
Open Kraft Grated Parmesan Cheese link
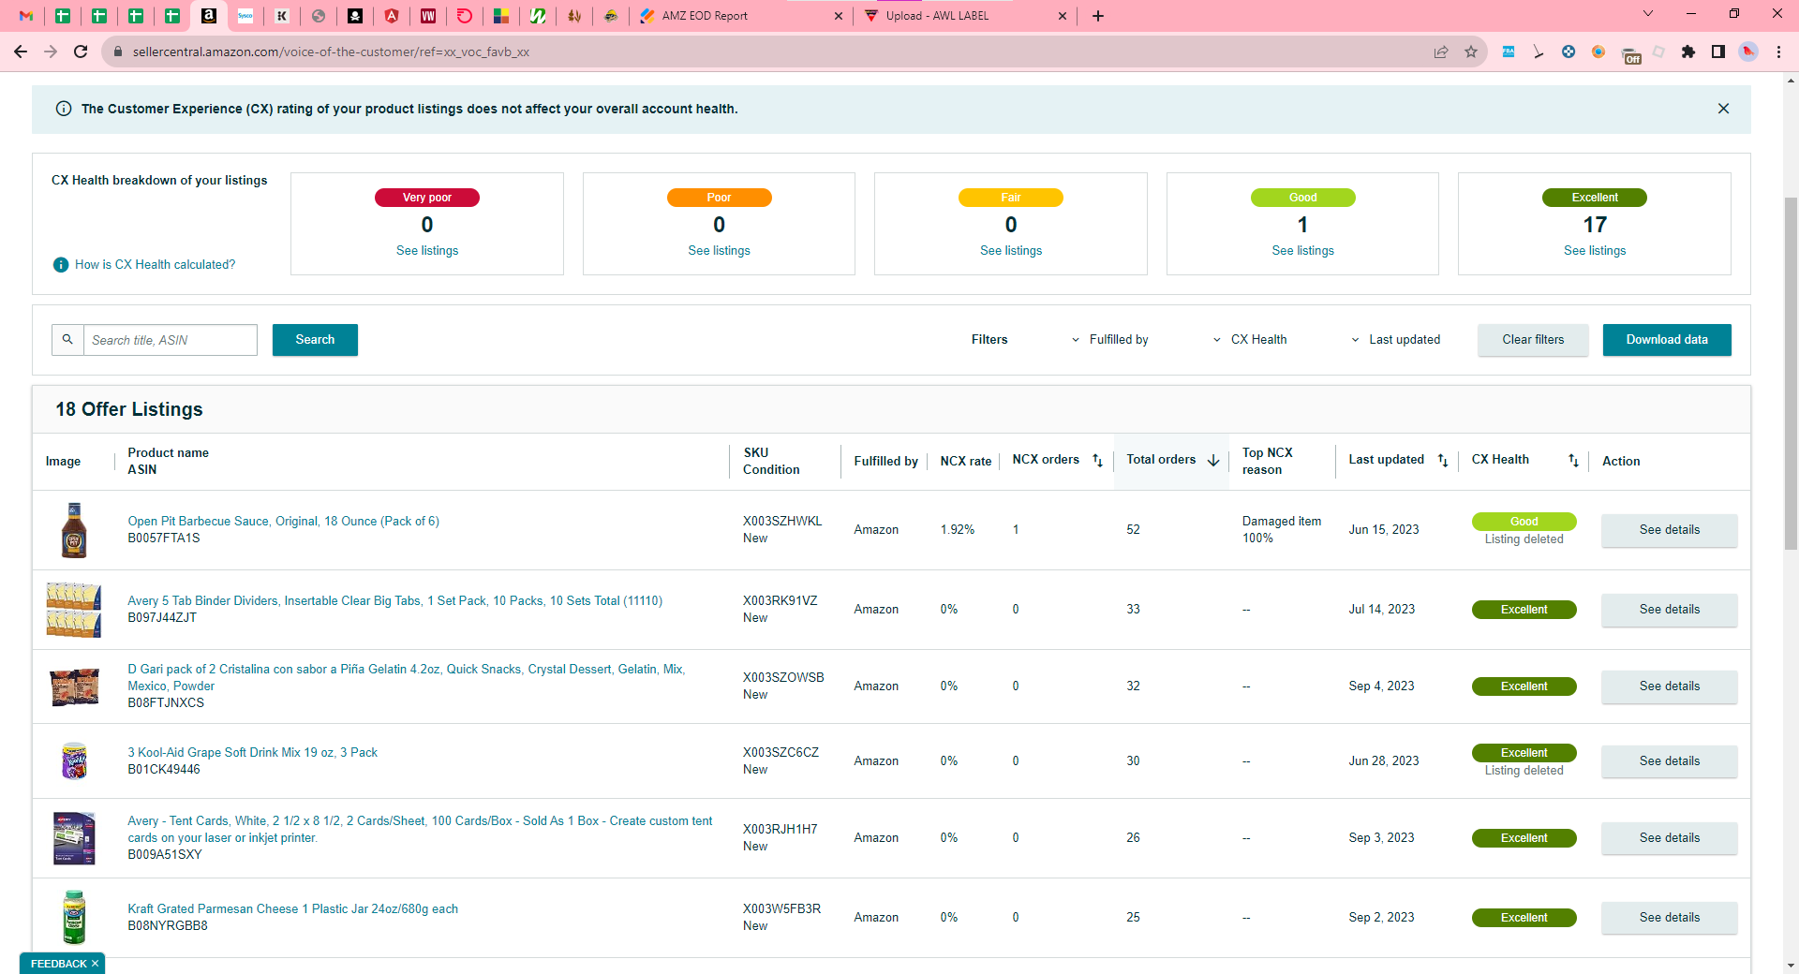point(292,909)
